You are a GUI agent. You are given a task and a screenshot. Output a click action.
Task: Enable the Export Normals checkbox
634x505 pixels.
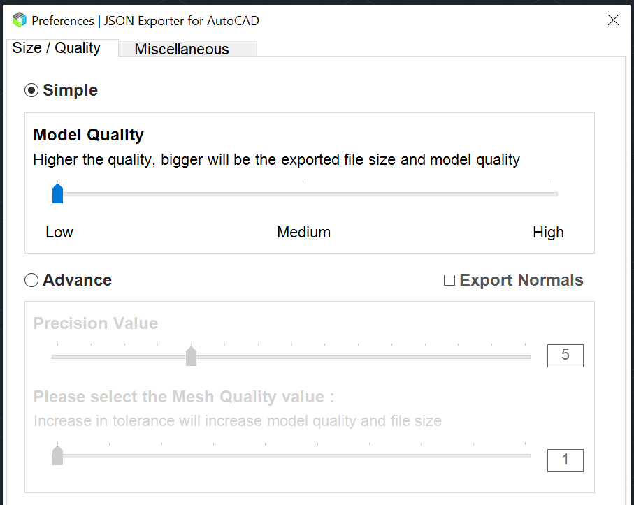coord(449,280)
